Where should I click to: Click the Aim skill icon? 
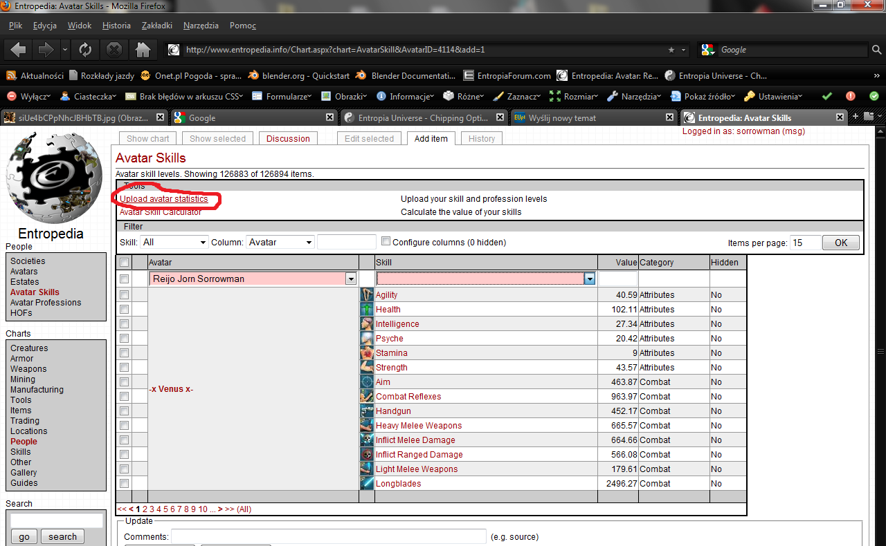367,382
